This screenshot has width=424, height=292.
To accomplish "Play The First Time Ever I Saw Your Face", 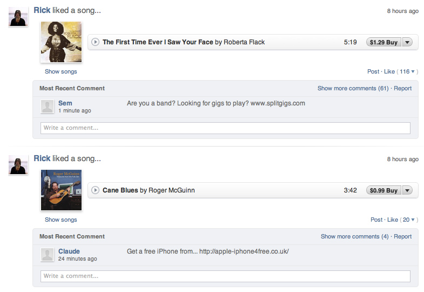I will (95, 42).
